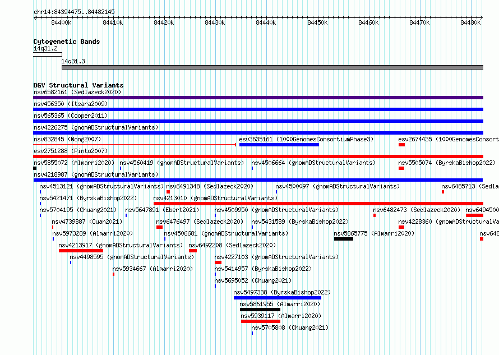Click the 84420k ruler position label

(164, 23)
